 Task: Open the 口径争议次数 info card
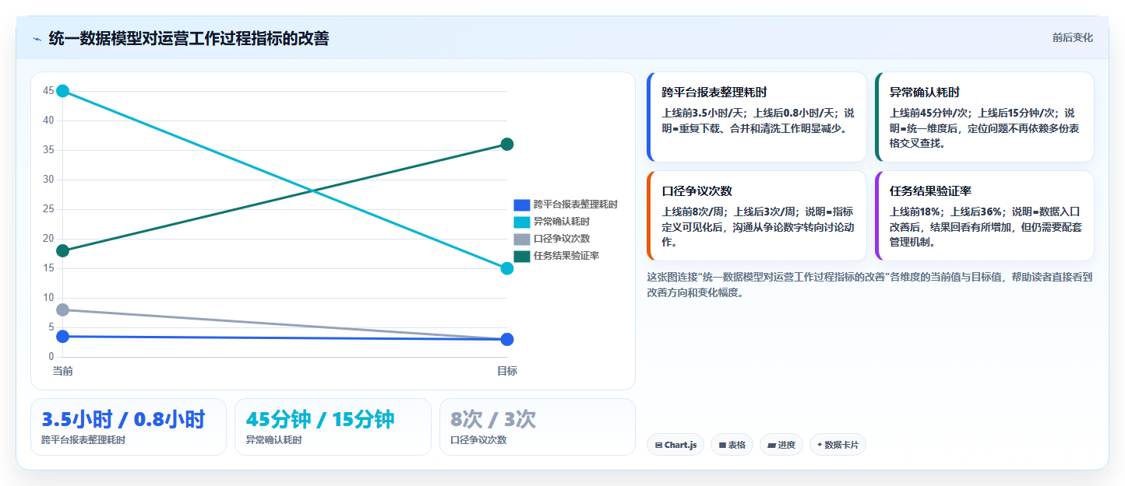[756, 215]
